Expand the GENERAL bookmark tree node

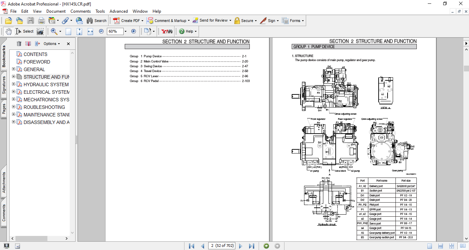[13, 69]
